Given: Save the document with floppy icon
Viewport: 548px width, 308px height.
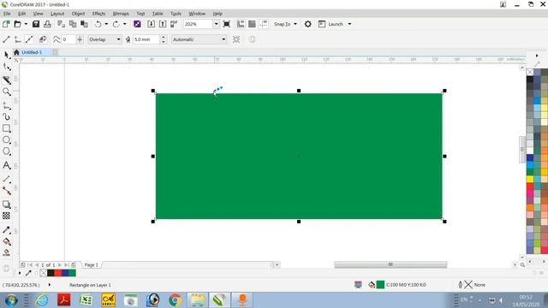Looking at the screenshot, I should [36, 24].
